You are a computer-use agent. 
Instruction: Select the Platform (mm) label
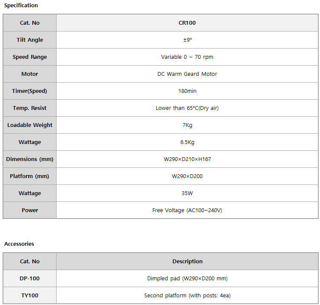tap(30, 176)
